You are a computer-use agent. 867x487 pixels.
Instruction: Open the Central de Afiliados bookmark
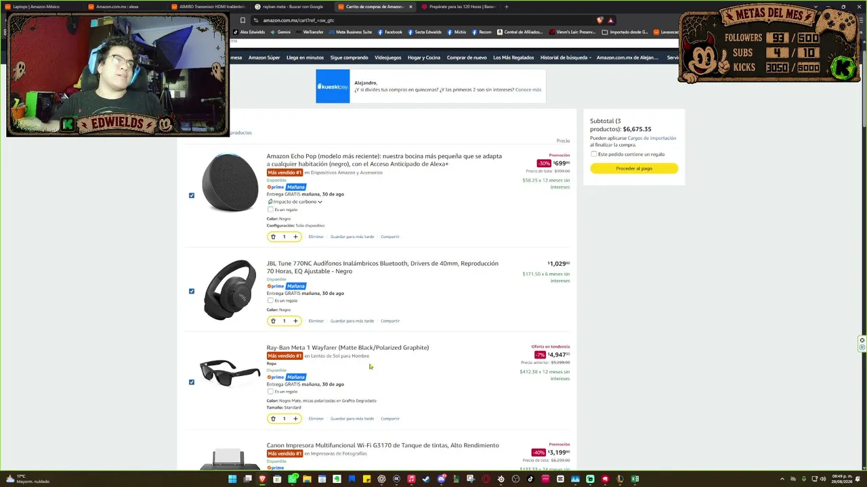pyautogui.click(x=521, y=32)
